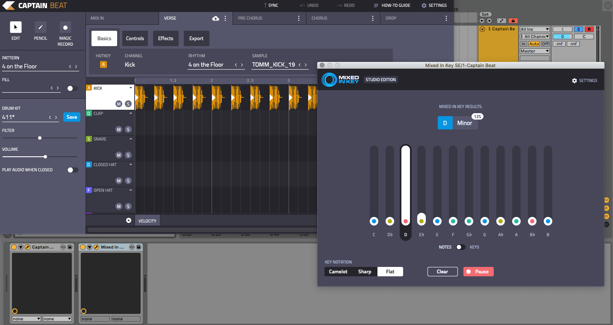Select next pattern with right arrow
Image resolution: width=613 pixels, height=325 pixels.
[77, 67]
